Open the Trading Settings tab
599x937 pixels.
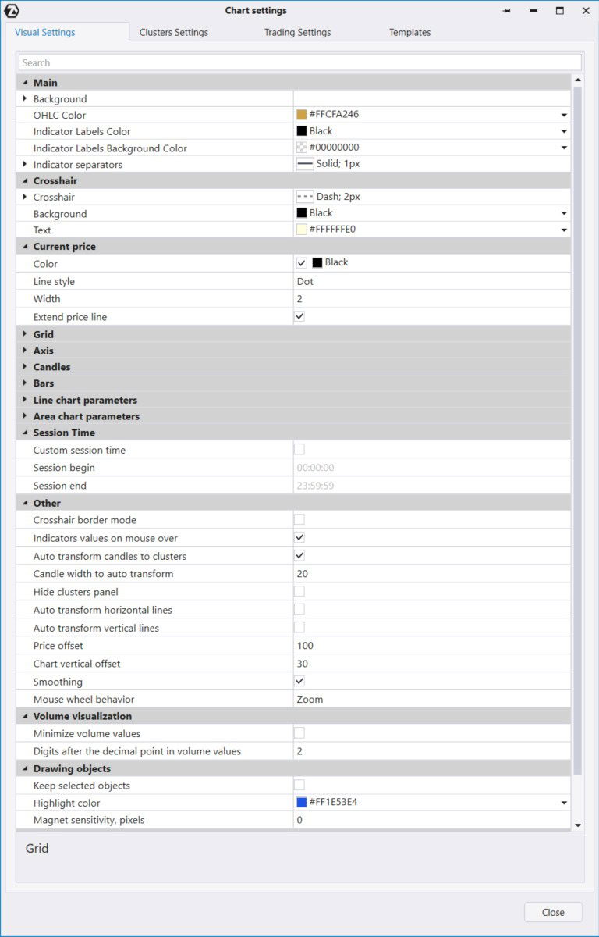pyautogui.click(x=297, y=33)
